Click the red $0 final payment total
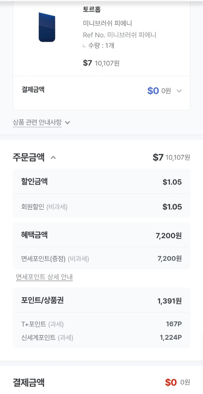The width and height of the screenshot is (203, 394). (x=171, y=382)
